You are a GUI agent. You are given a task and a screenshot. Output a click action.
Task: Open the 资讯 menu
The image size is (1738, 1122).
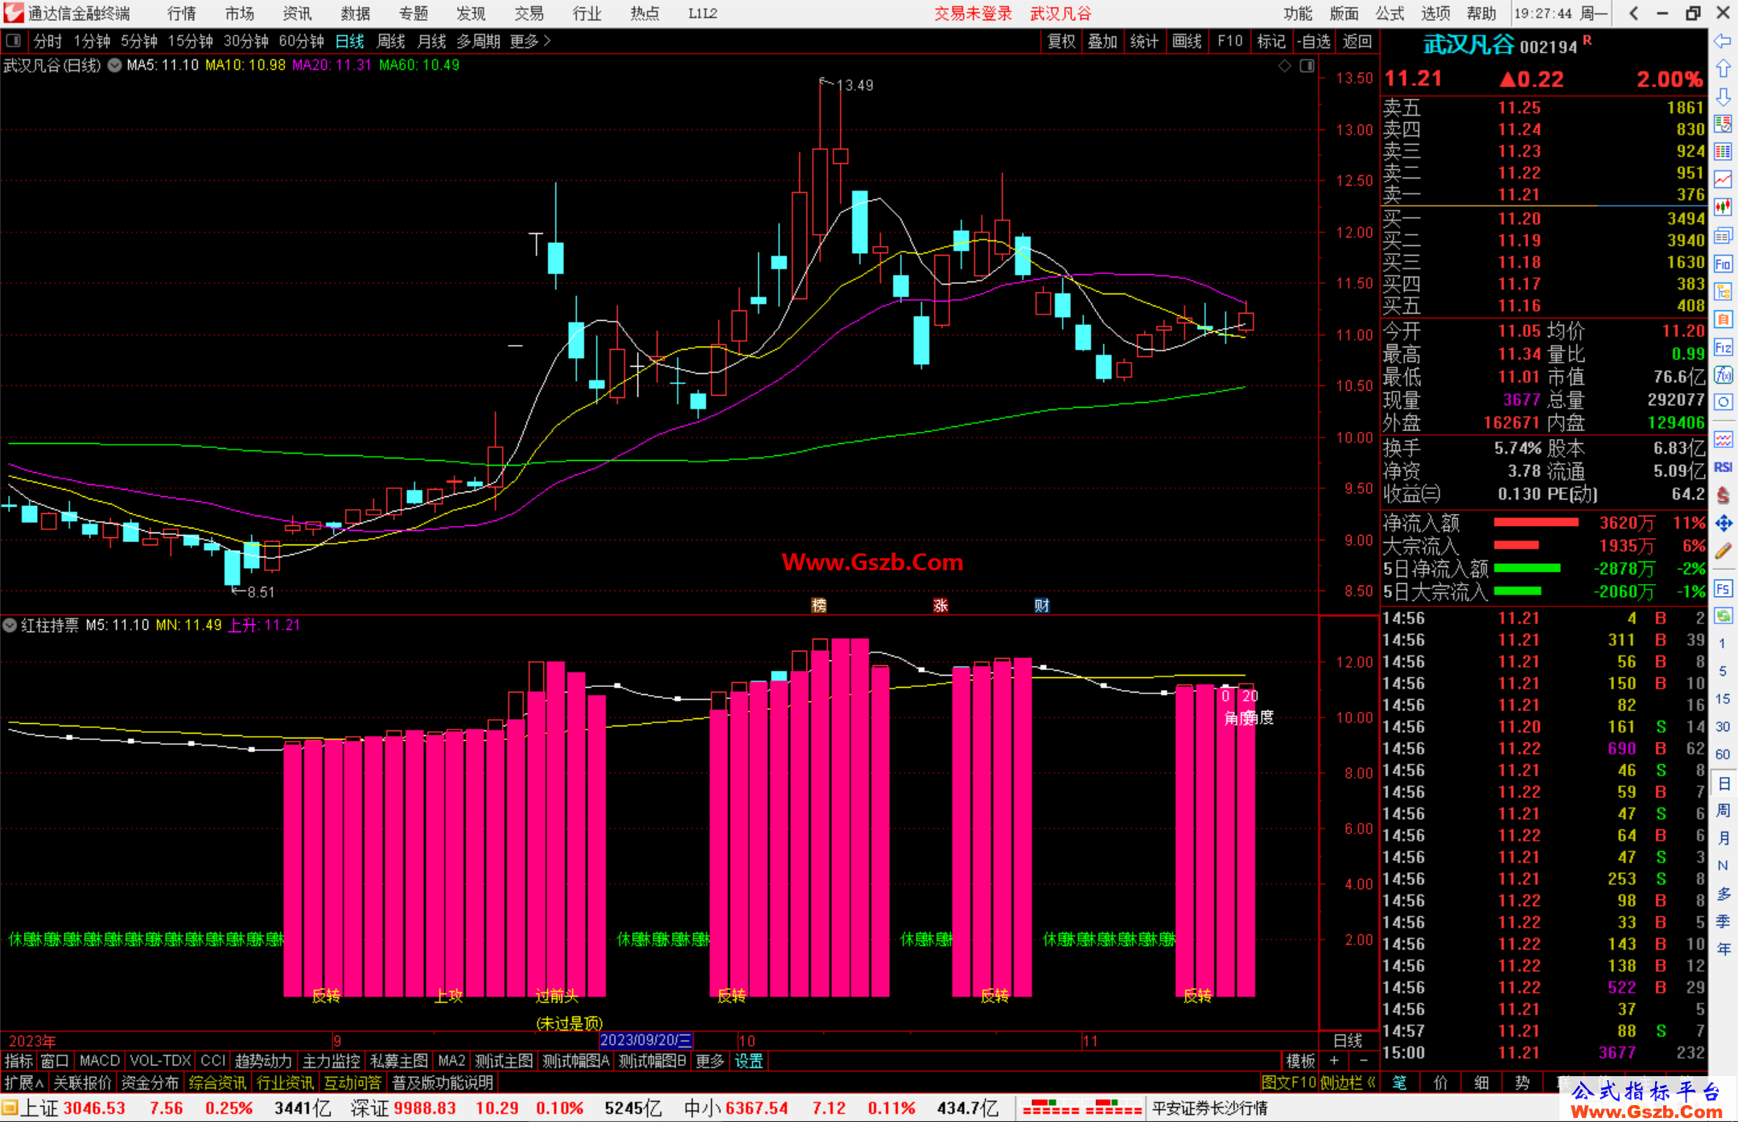pyautogui.click(x=297, y=14)
